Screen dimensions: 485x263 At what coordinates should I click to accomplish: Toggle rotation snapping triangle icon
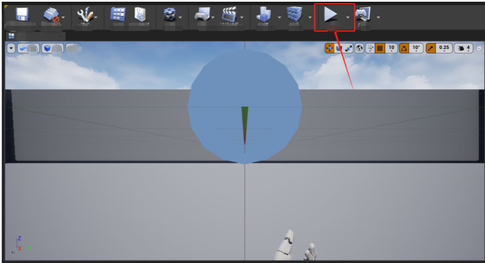[x=404, y=48]
